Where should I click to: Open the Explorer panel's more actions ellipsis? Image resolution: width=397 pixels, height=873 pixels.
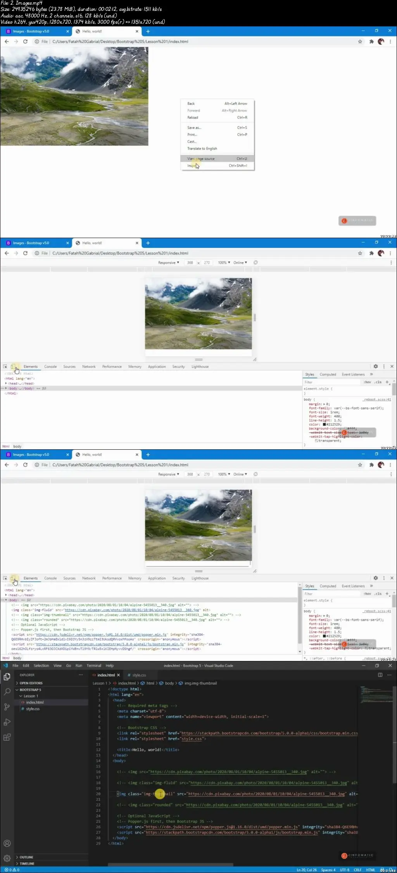[81, 675]
